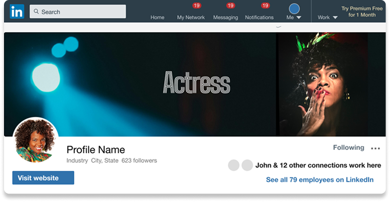
Task: Click the Notifications red badge
Action: coord(266,6)
